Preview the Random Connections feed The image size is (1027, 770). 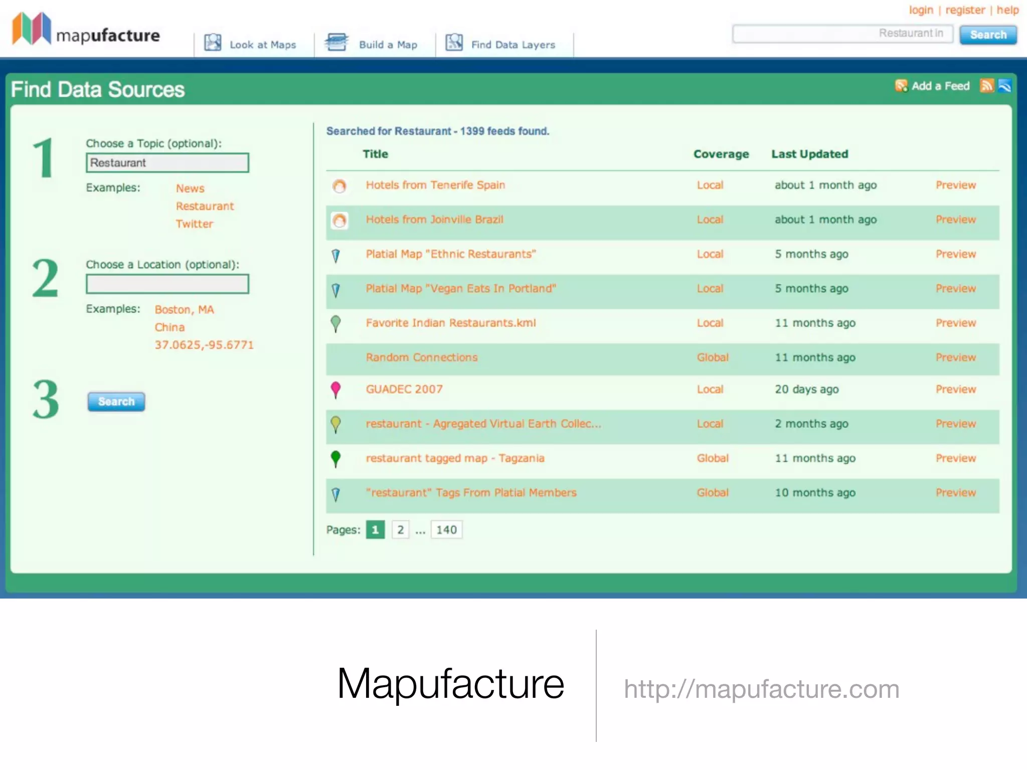[955, 357]
